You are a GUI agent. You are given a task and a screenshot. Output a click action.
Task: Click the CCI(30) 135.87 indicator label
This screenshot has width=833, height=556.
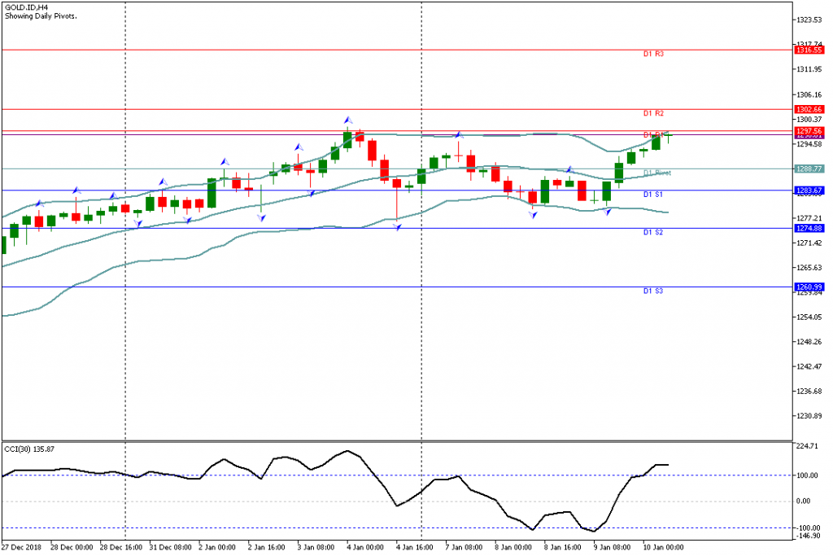29,449
